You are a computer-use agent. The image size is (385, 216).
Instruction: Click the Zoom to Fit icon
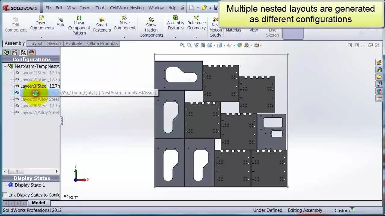182,45
